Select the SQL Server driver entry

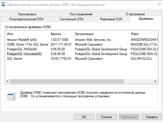pyautogui.click(x=15, y=59)
